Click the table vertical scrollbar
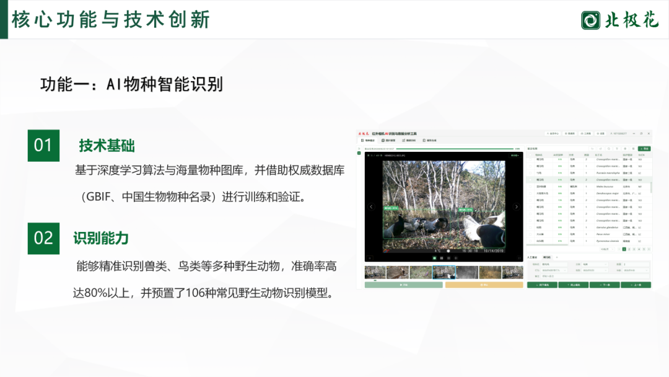669x377 pixels. tap(651, 187)
